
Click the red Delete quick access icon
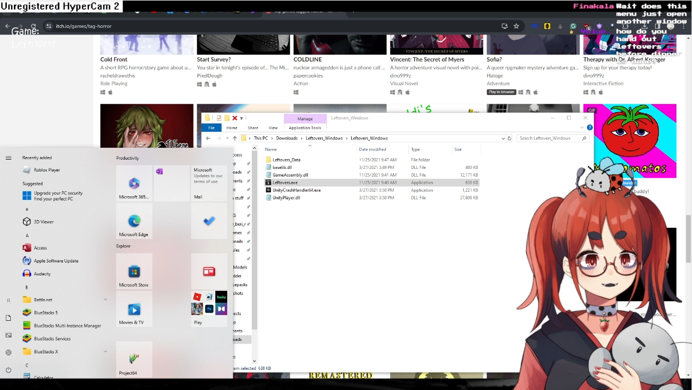(234, 118)
